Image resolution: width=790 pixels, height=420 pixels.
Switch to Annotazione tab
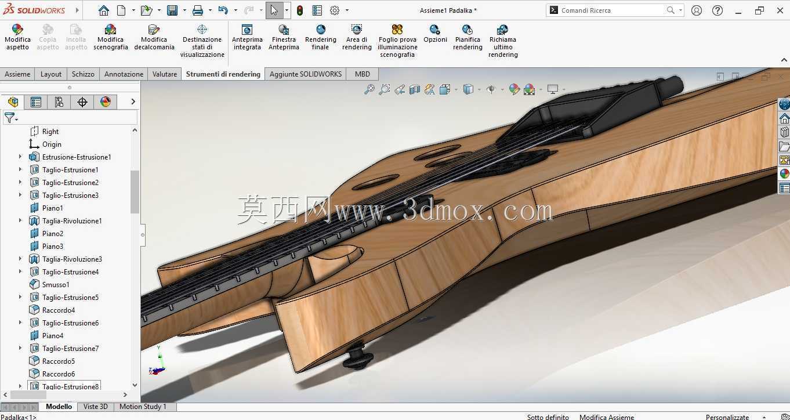124,74
